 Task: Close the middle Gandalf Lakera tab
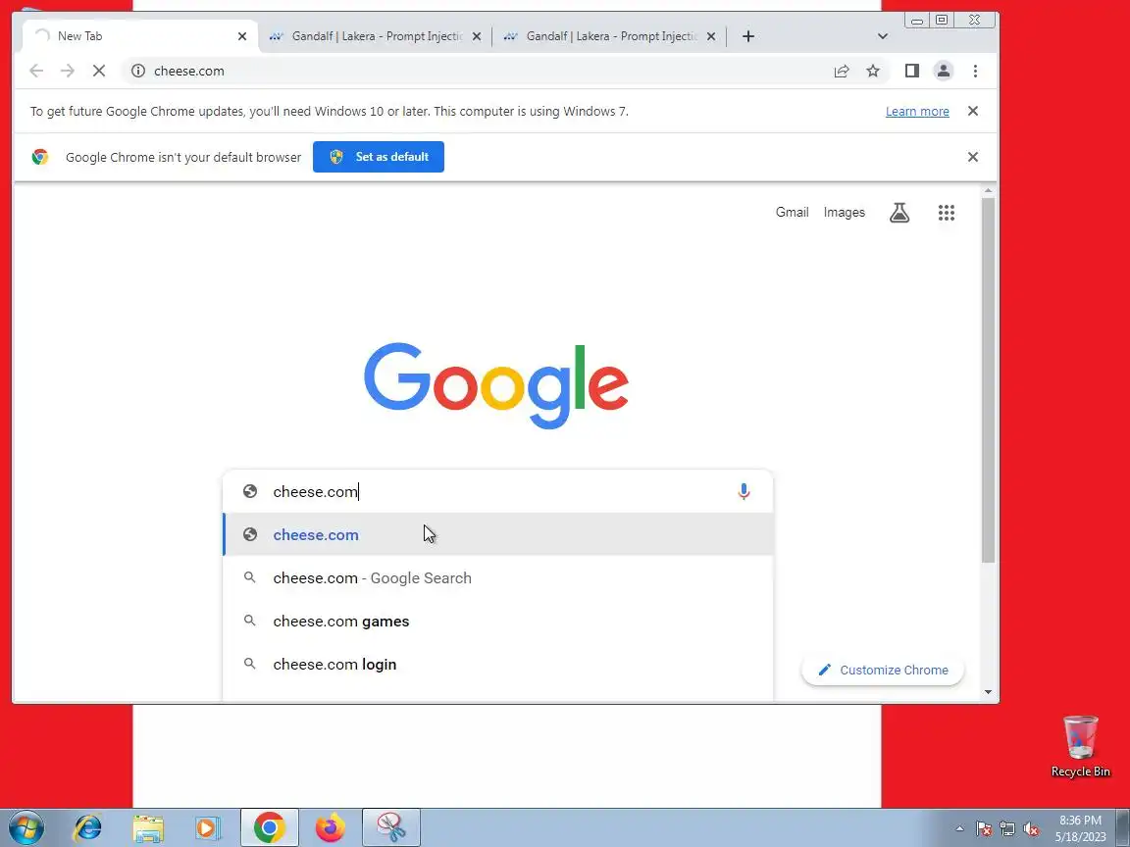tap(477, 36)
